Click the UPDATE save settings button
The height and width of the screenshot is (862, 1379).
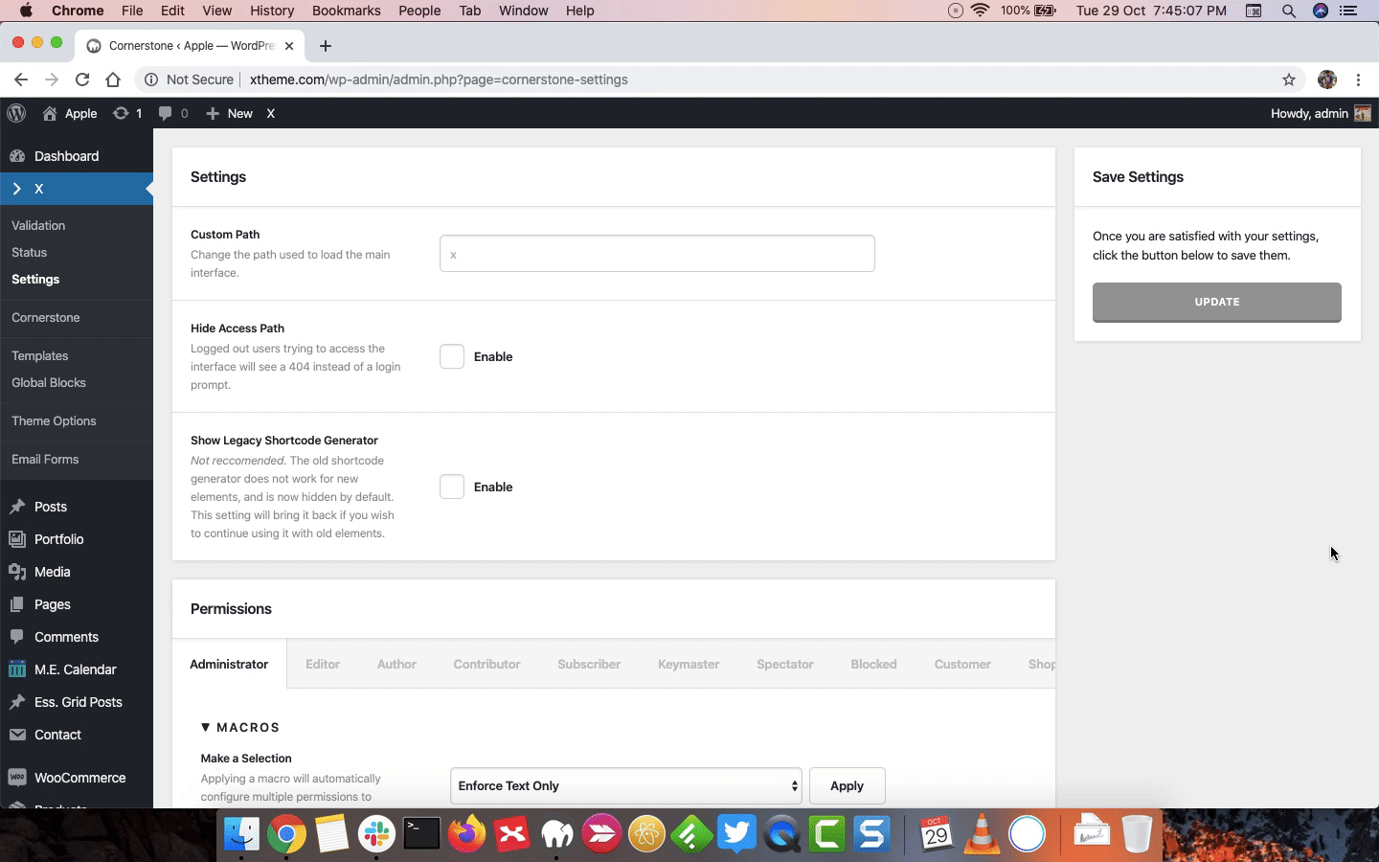click(x=1217, y=302)
